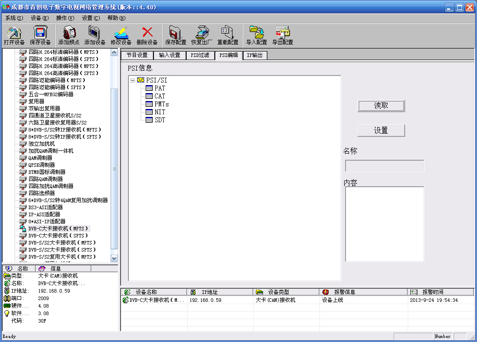Click the 读取 button
The image size is (477, 342).
381,106
